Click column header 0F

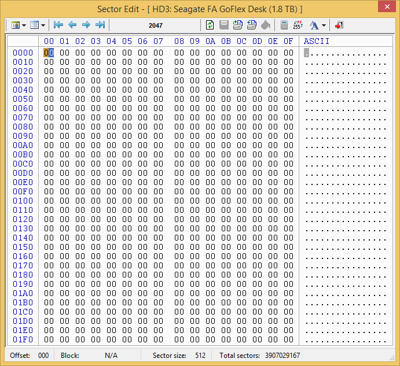[x=288, y=41]
